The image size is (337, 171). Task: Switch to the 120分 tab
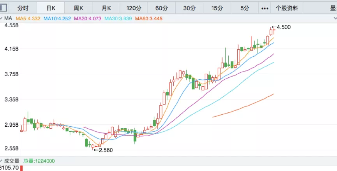134,9
